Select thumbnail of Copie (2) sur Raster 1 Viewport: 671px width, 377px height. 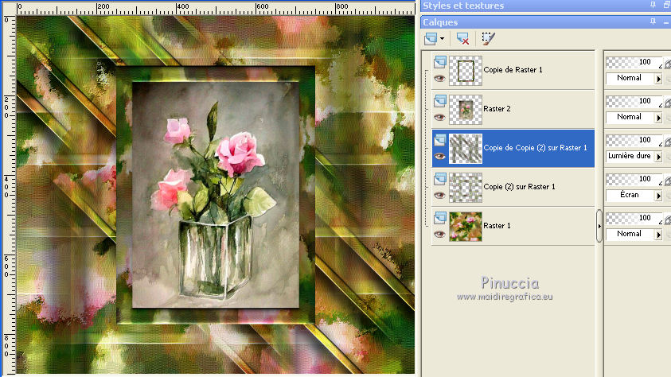(466, 187)
